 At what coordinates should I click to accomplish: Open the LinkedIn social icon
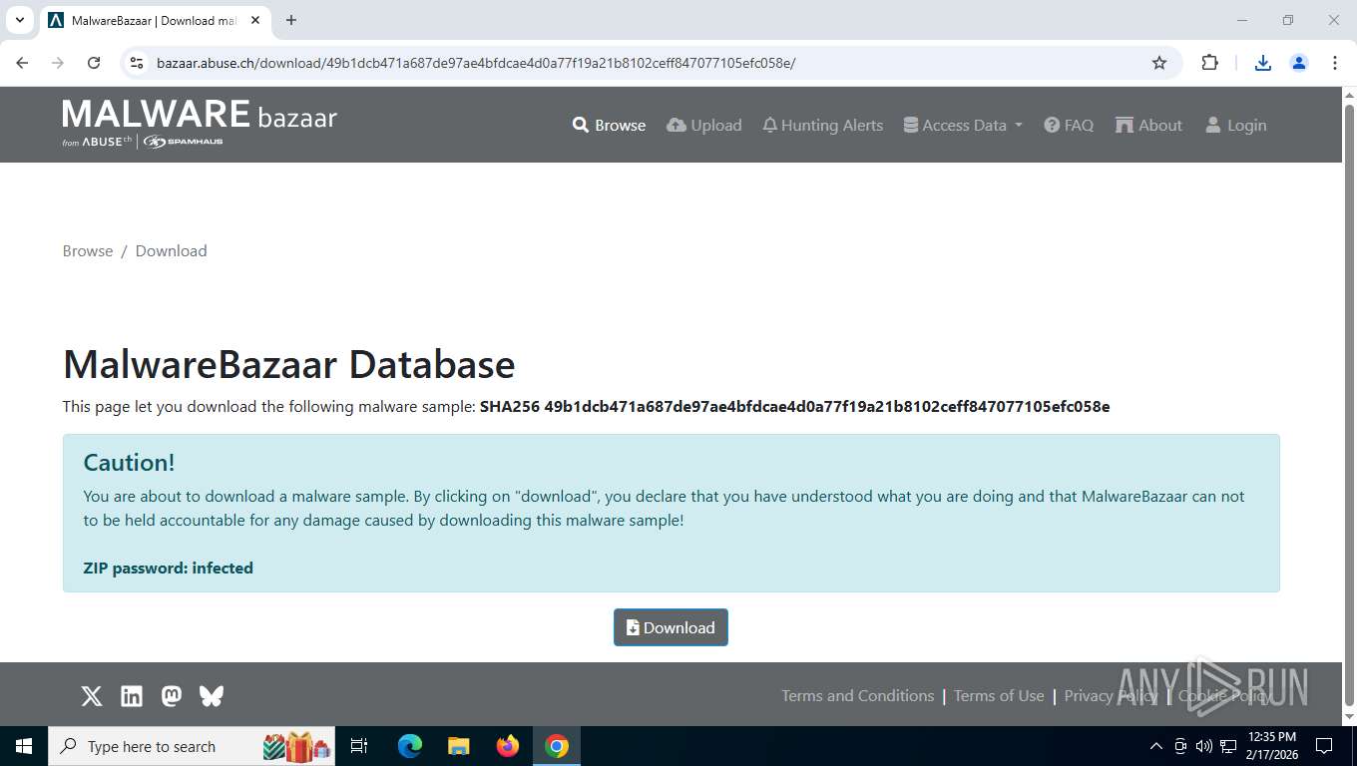132,696
